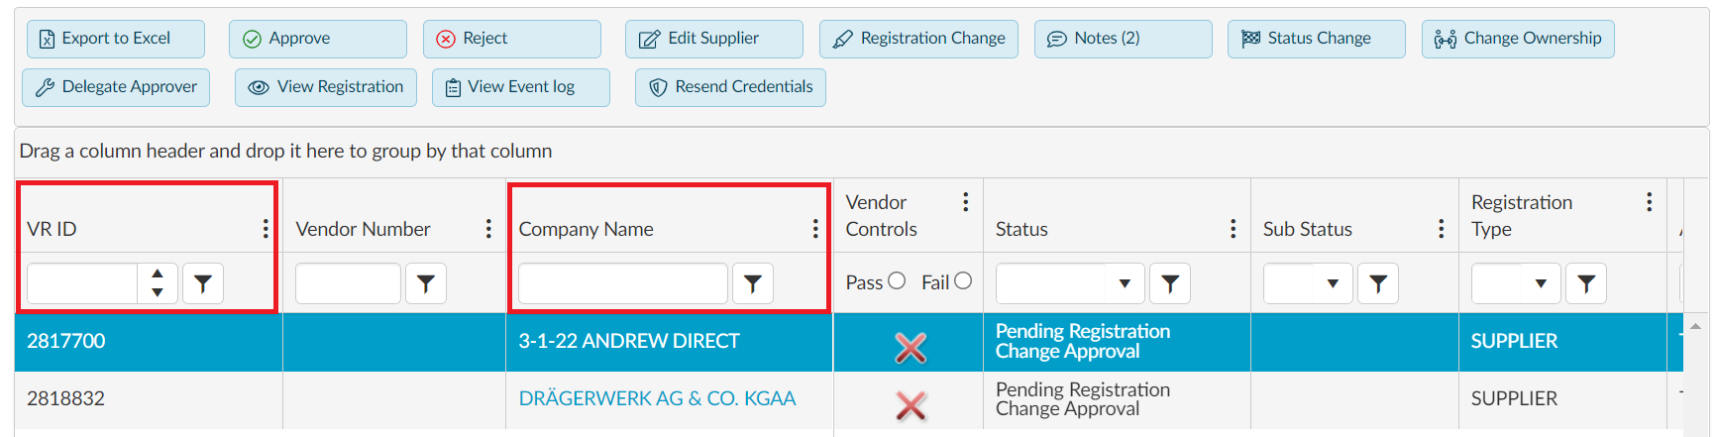The height and width of the screenshot is (437, 1717).
Task: Select the Fail vendor controls radio
Action: pos(963,281)
